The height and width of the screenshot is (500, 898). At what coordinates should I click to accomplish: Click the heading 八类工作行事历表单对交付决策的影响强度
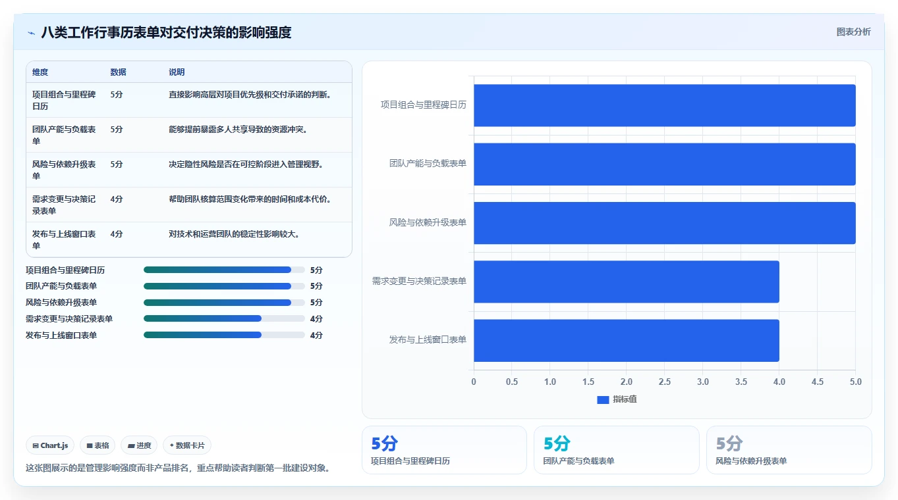click(167, 32)
